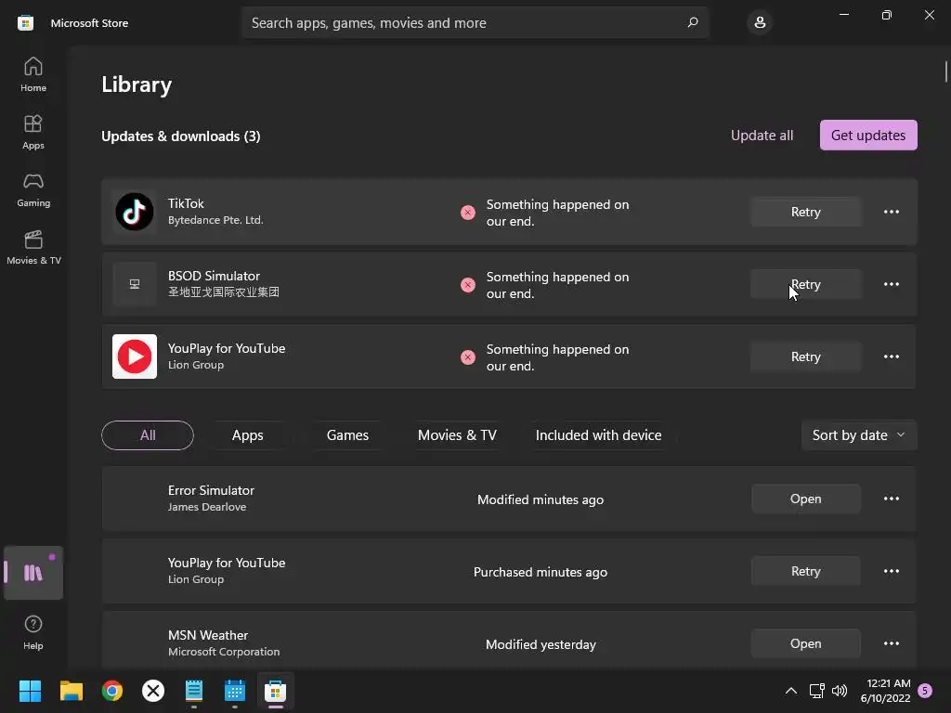This screenshot has height=713, width=951.
Task: Open MSN Weather app
Action: 805,643
